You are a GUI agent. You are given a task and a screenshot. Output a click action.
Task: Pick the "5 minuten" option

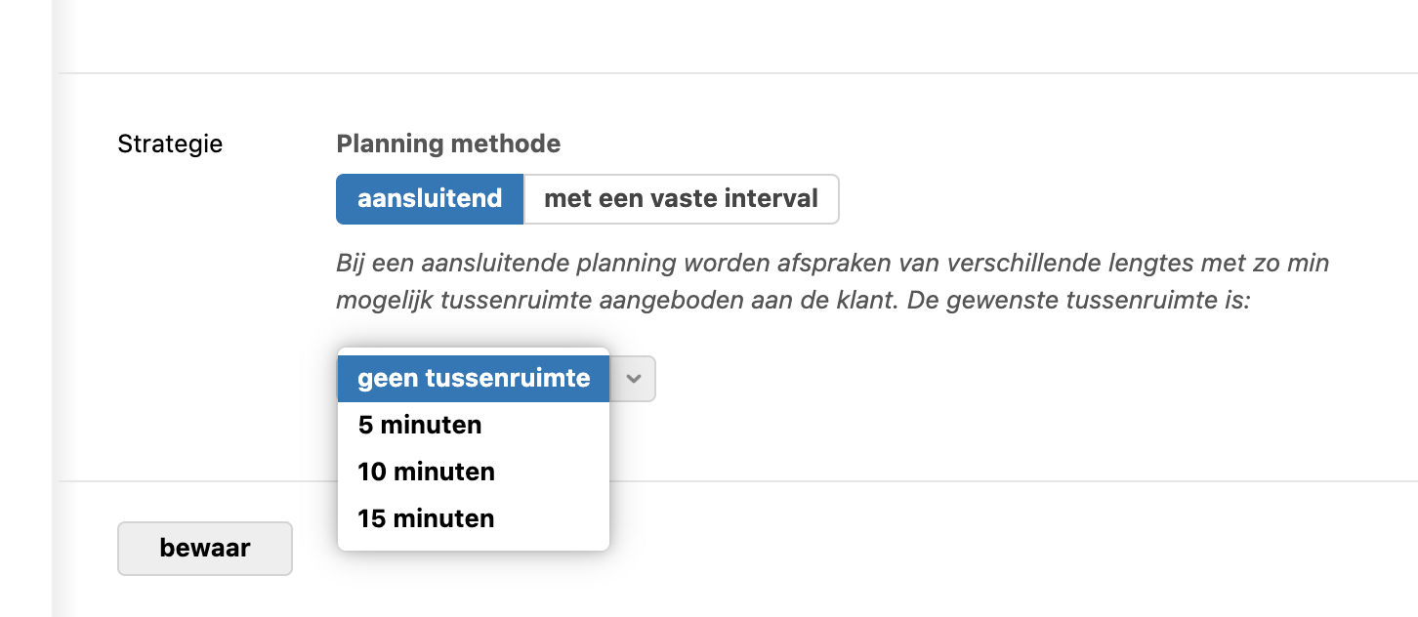click(x=420, y=426)
